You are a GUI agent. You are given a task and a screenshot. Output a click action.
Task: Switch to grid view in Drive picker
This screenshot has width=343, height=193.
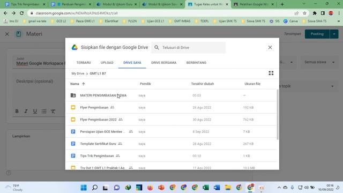271,73
